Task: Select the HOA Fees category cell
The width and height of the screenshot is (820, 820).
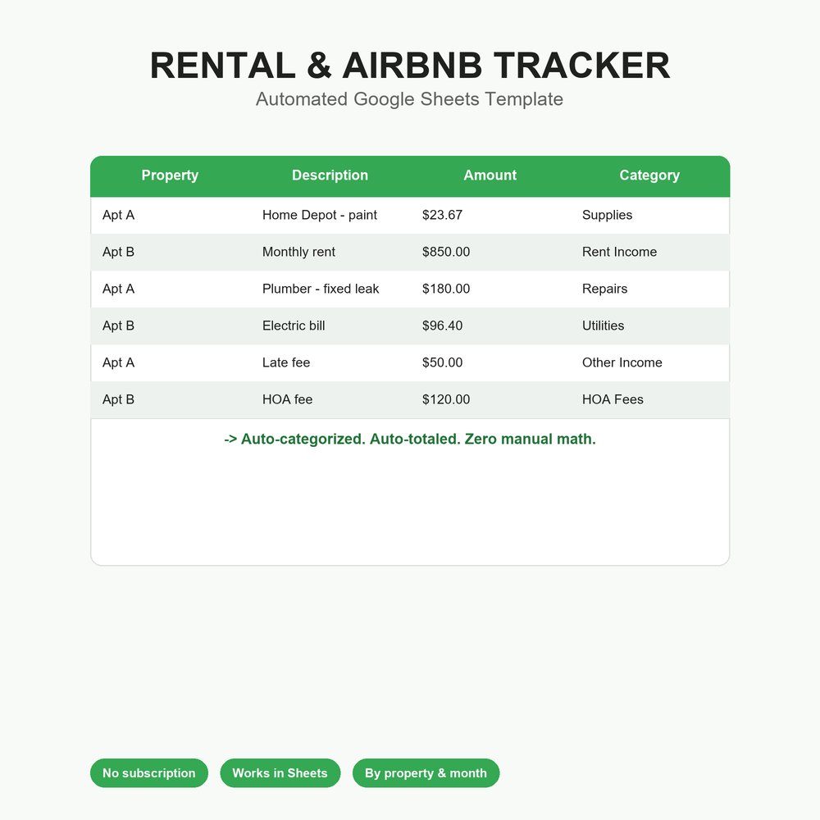Action: 613,399
